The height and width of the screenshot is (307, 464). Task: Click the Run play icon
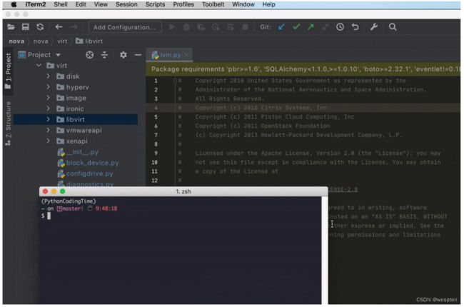tap(171, 27)
